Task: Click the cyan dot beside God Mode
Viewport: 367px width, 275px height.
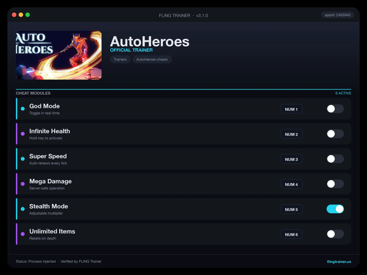Action: pyautogui.click(x=23, y=109)
